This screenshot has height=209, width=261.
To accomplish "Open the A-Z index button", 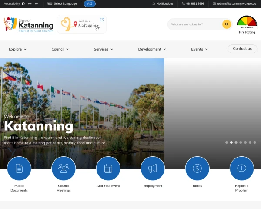I will (x=90, y=3).
